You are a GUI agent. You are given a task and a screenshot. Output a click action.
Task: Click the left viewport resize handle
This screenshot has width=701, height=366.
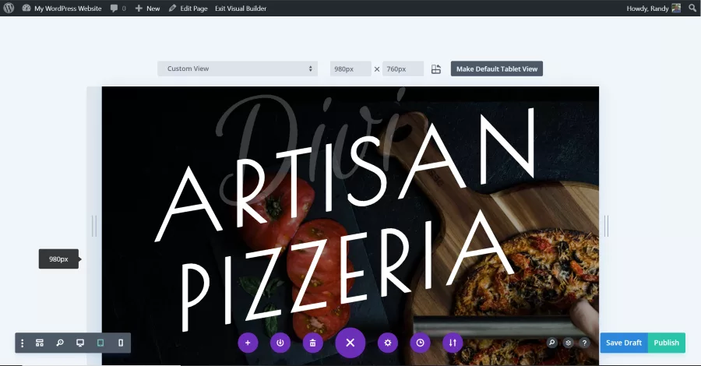tap(94, 226)
